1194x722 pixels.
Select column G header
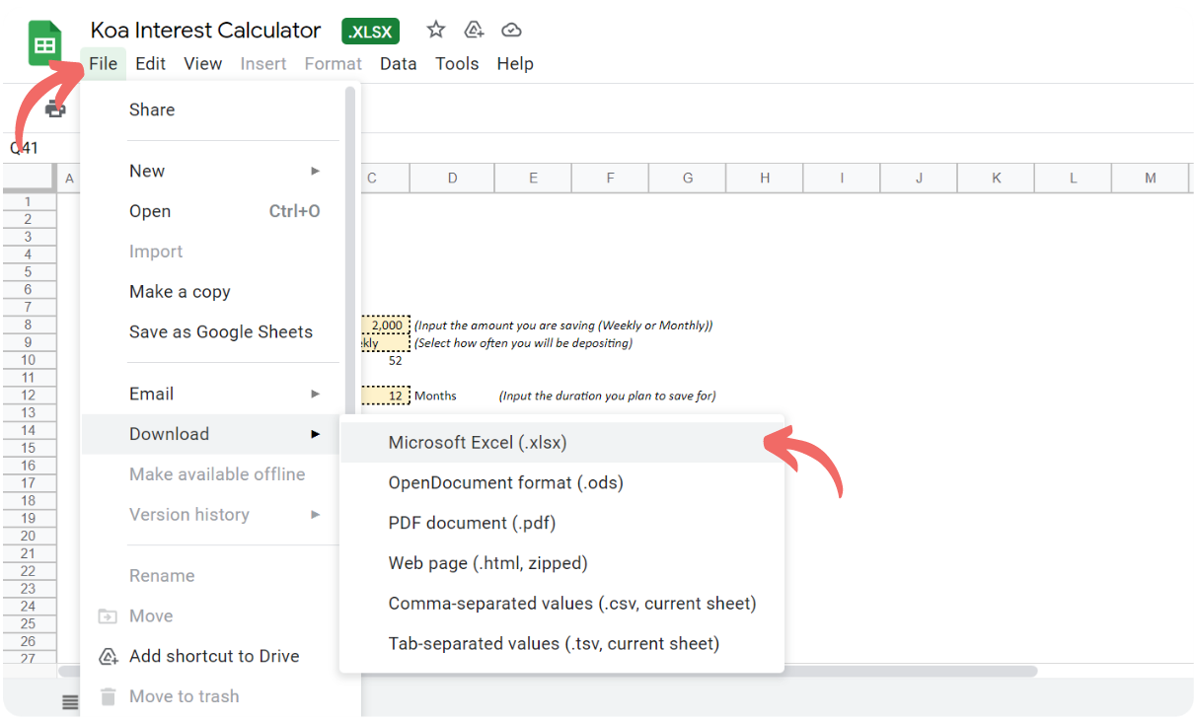point(687,179)
